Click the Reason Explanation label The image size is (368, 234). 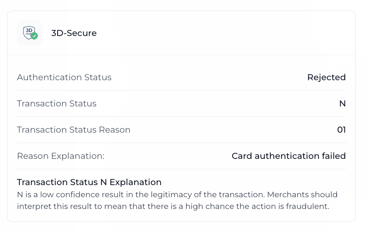60,156
